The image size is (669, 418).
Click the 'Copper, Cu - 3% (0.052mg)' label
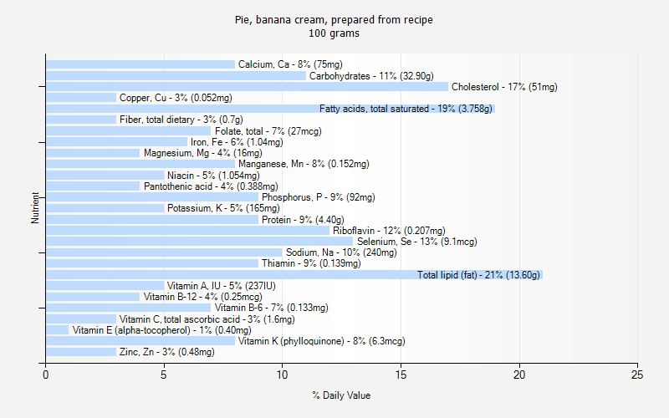(176, 98)
